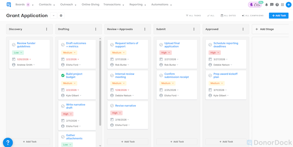Click calendar icon on Write narrative draft card
293x147 pixels.
click(63, 121)
